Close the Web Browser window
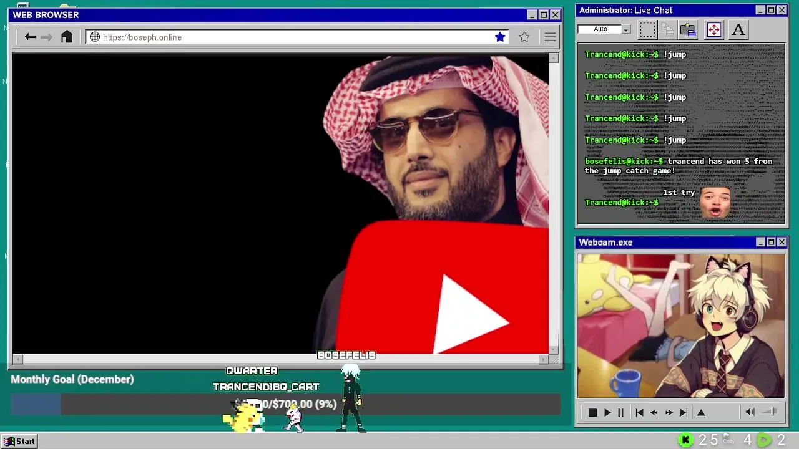Screen dimensions: 799x449 tap(555, 14)
